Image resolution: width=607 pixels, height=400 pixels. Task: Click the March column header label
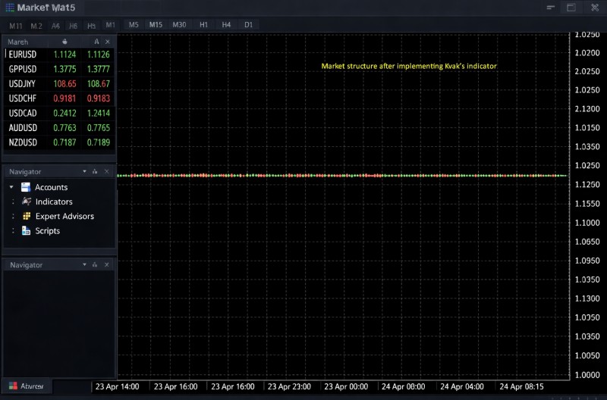pyautogui.click(x=17, y=42)
